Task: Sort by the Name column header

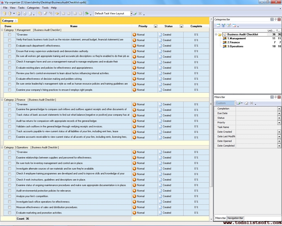Action: click(x=74, y=26)
